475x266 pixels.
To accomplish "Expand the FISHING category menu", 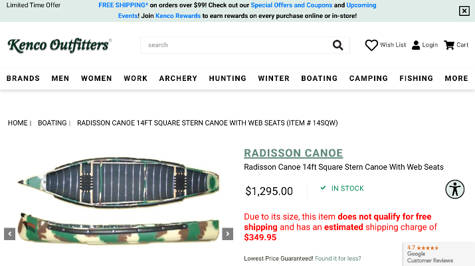I will click(x=416, y=78).
